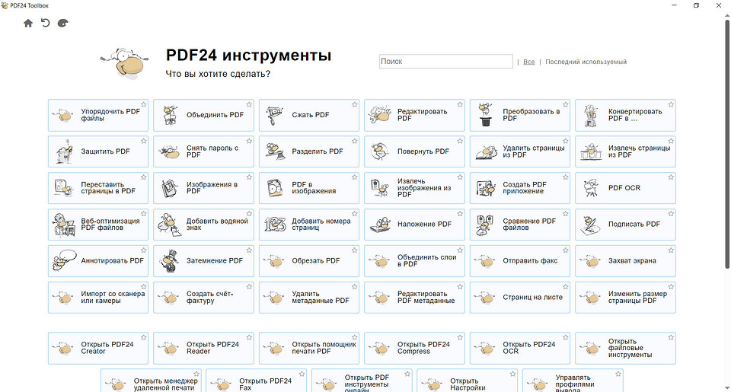Toggle favorite star on Защитить PDF
731x392 pixels.
click(144, 141)
